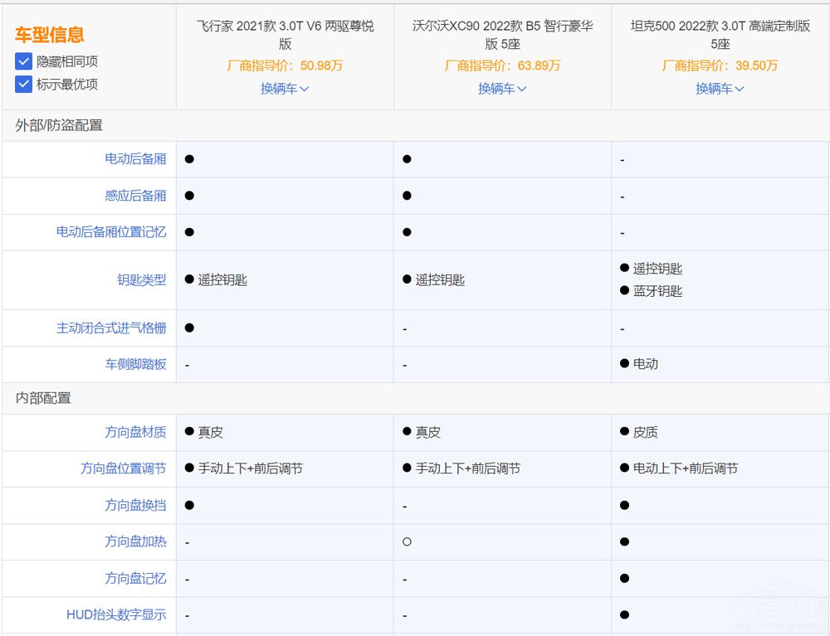Select the 主动闭合式进气格栅 label
Image resolution: width=830 pixels, height=636 pixels.
click(x=111, y=328)
